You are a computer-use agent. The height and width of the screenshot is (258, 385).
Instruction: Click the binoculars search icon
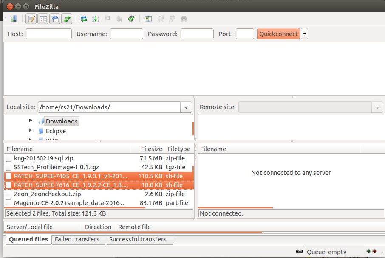184,19
